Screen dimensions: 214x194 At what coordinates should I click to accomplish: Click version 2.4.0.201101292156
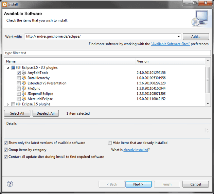click(151, 73)
